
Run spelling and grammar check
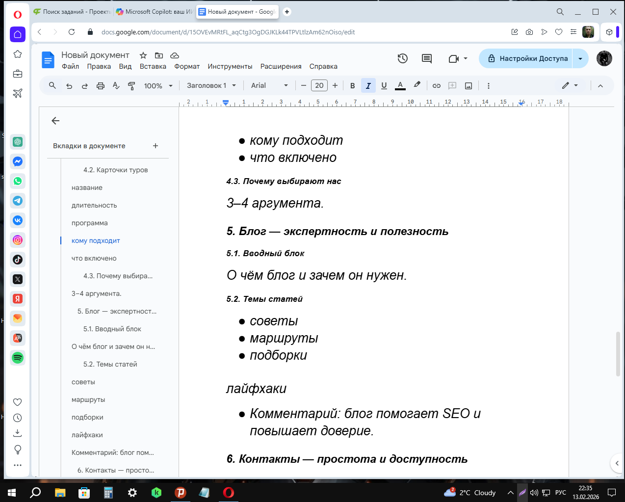(116, 85)
